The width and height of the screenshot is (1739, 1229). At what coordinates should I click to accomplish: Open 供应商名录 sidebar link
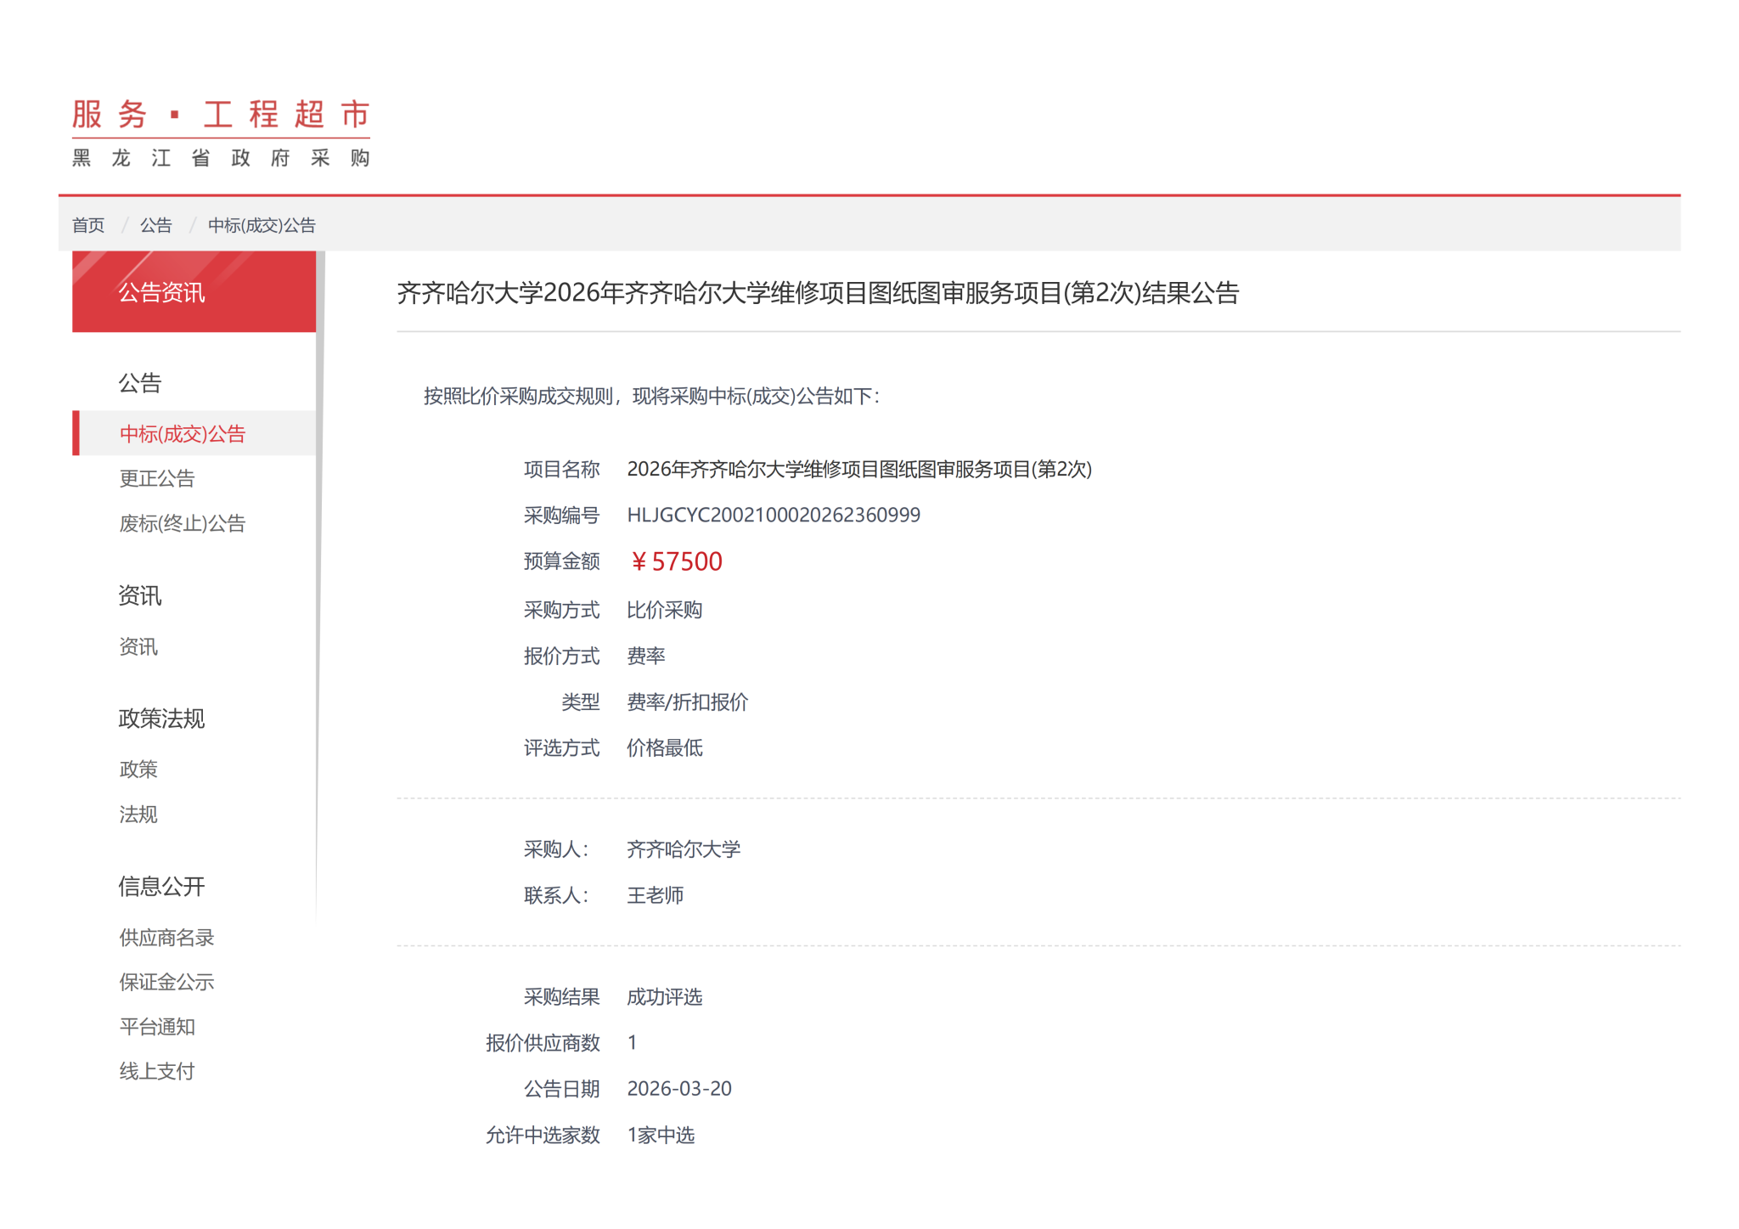pos(166,938)
